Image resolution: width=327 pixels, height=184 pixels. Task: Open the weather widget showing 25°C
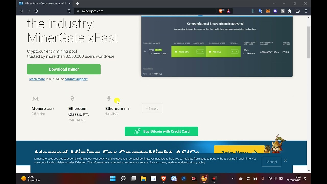31,178
